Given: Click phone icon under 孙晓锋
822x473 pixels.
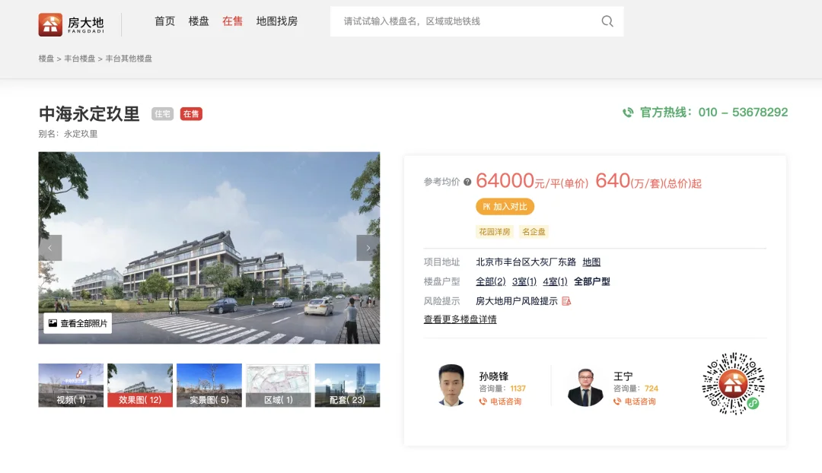Looking at the screenshot, I should [x=483, y=402].
